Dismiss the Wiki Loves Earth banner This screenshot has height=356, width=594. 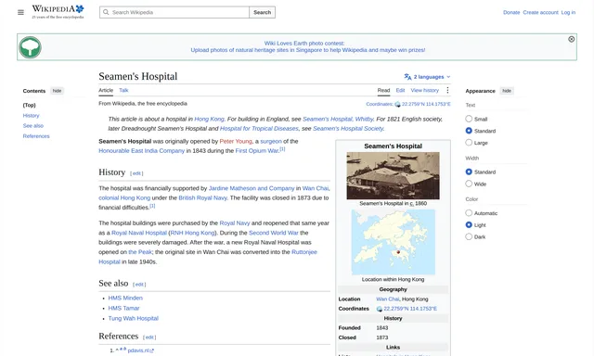572,39
